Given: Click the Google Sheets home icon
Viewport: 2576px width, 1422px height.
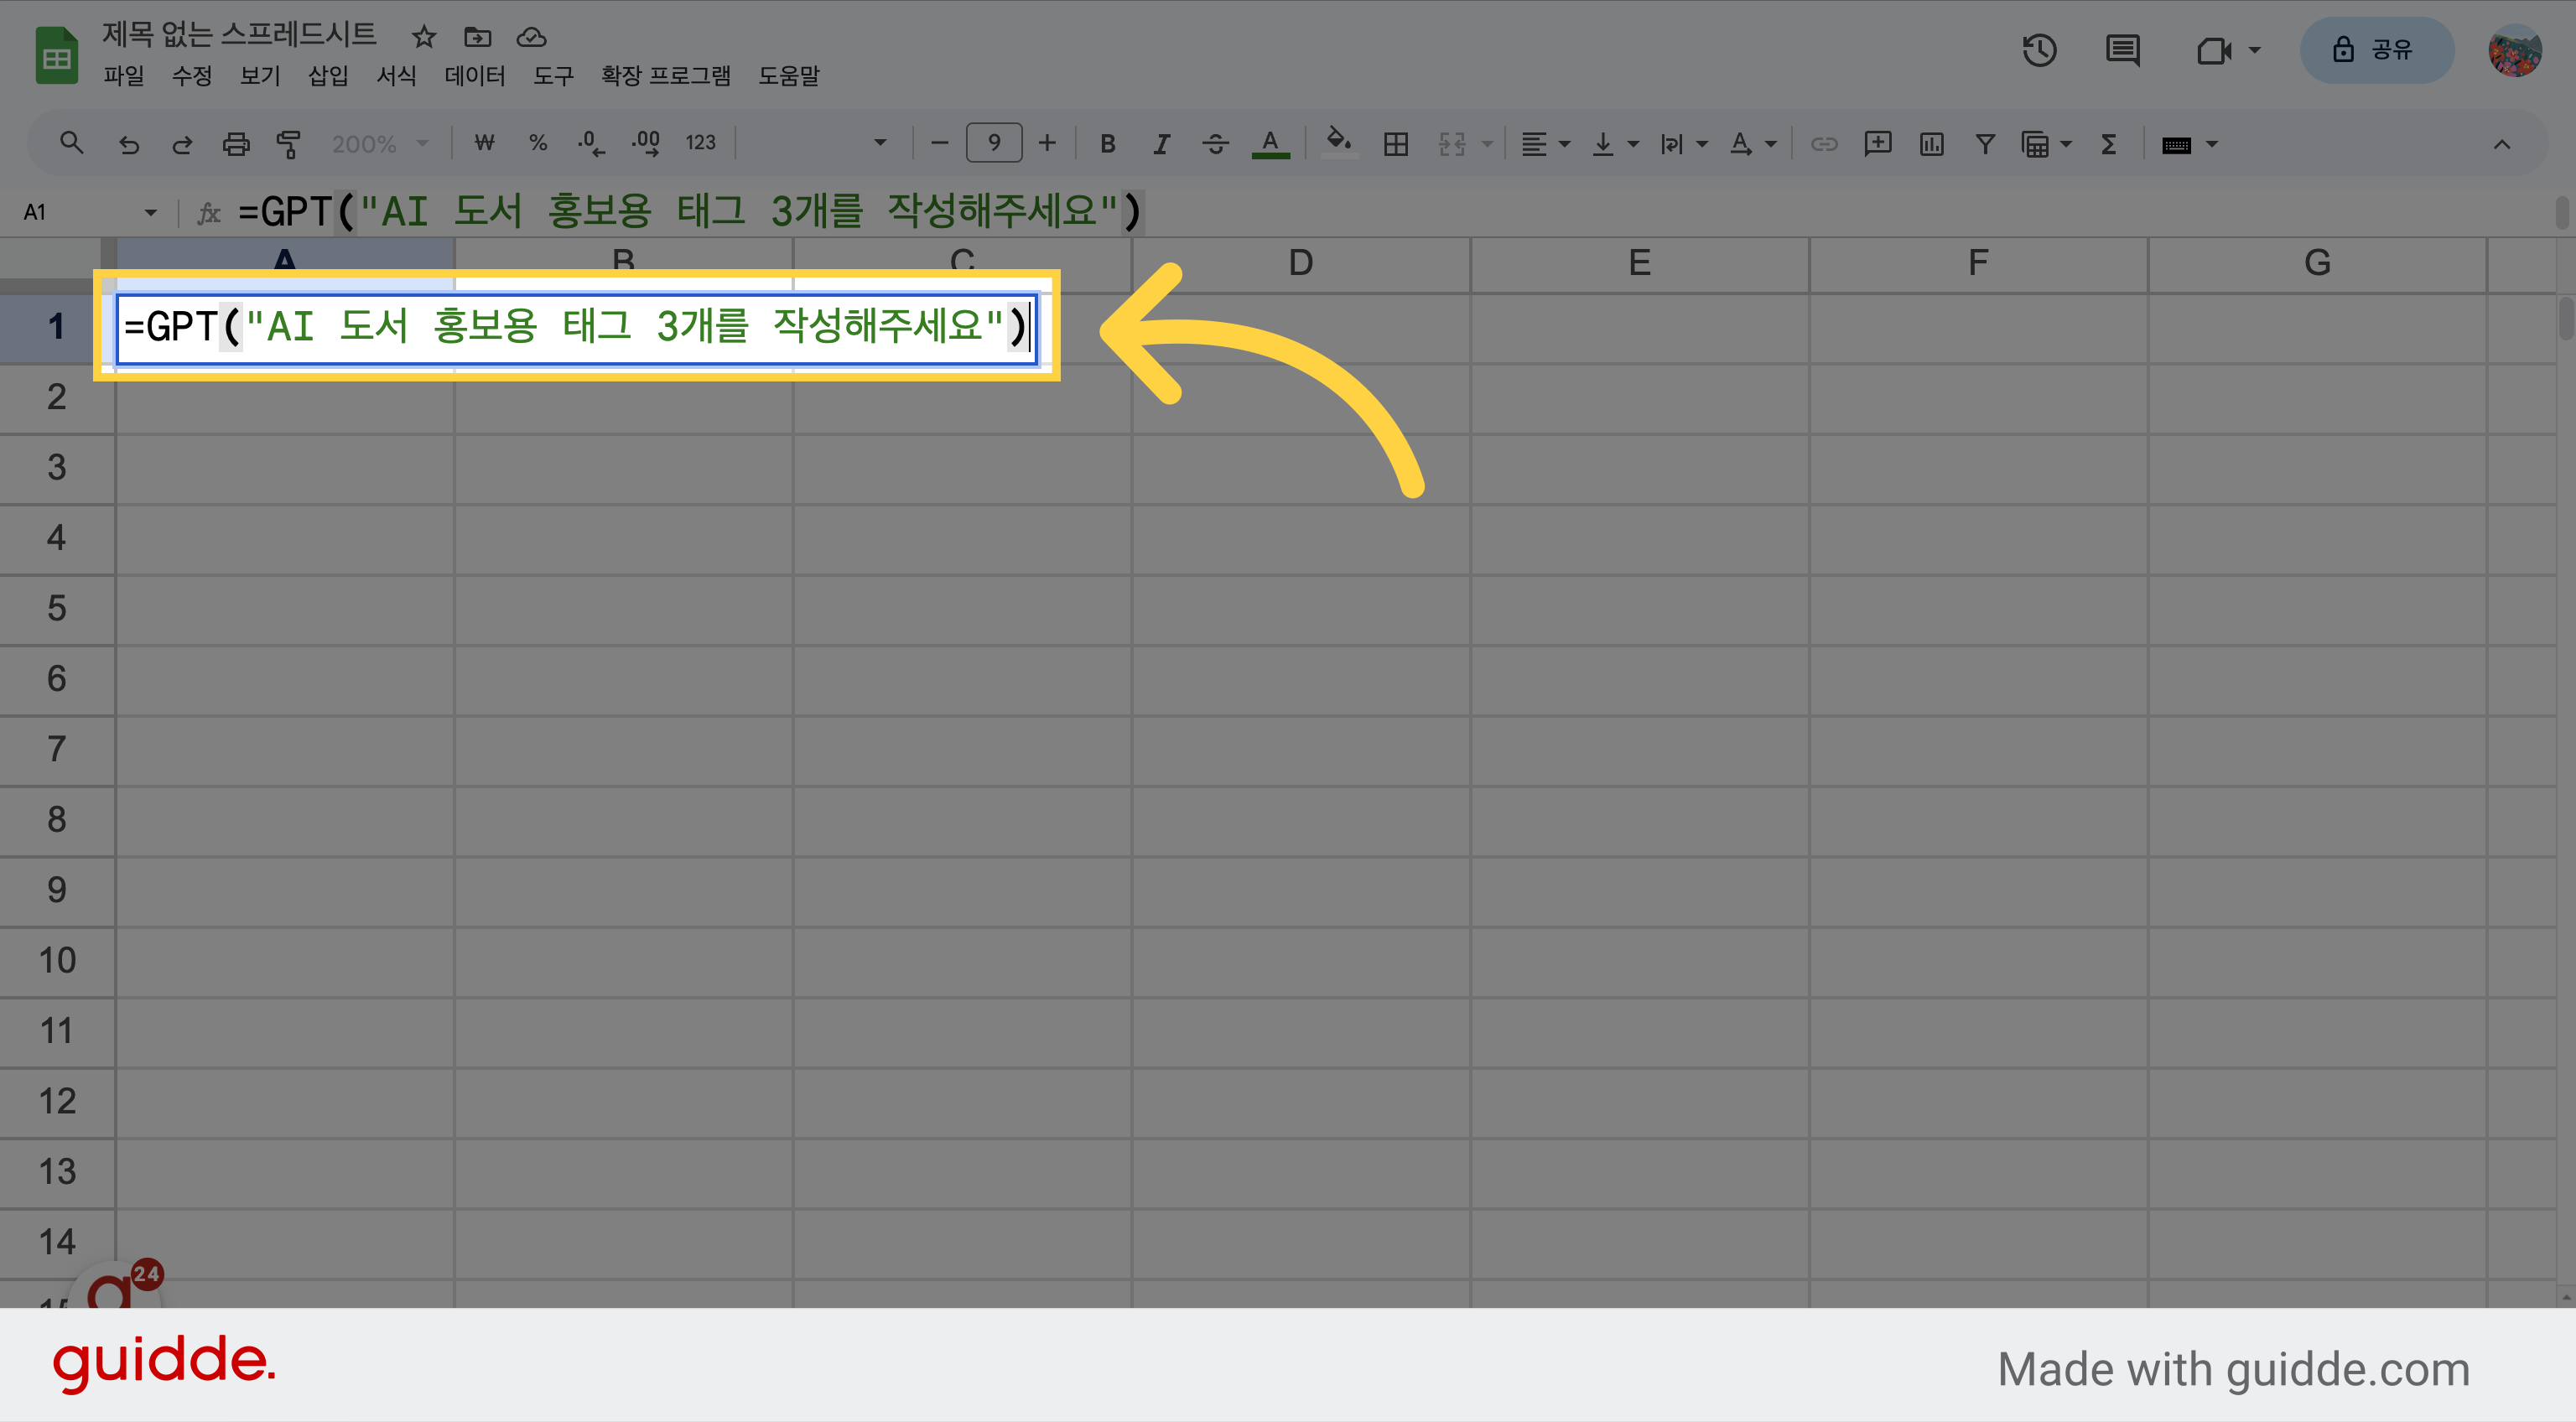Looking at the screenshot, I should point(56,56).
